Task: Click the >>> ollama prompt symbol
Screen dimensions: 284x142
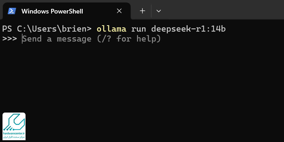Action: tap(10, 39)
